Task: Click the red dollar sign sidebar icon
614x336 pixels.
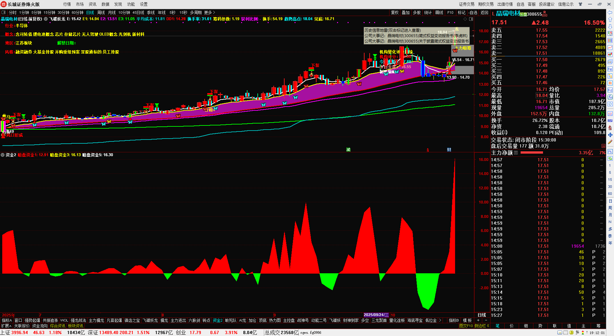Action: [610, 128]
